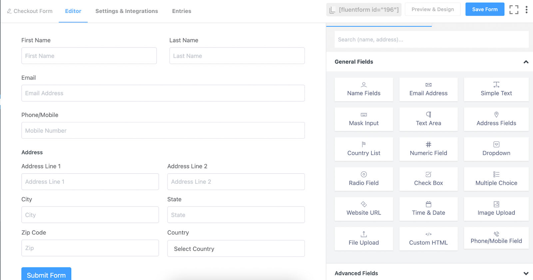533x280 pixels.
Task: Add the Check Box field
Action: 428,179
